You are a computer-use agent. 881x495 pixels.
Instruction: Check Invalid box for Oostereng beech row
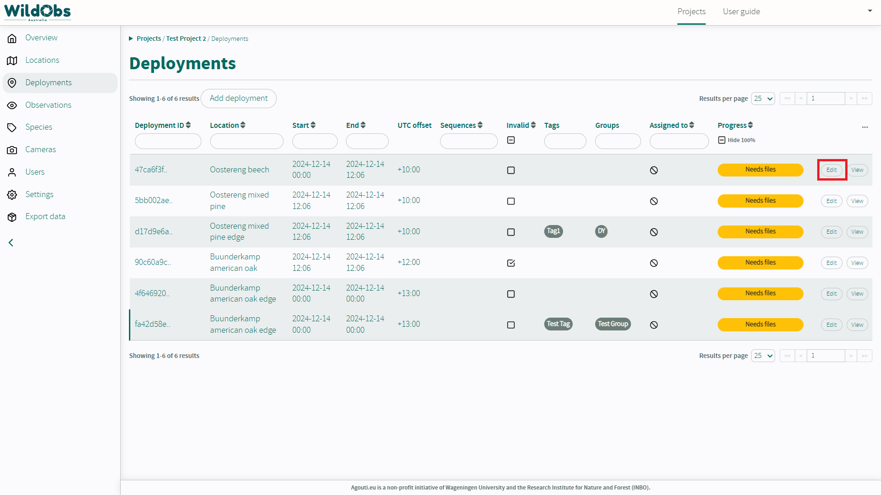coord(511,170)
